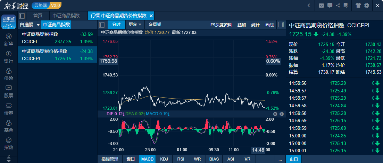Open the chat messages icon

[x=330, y=6]
